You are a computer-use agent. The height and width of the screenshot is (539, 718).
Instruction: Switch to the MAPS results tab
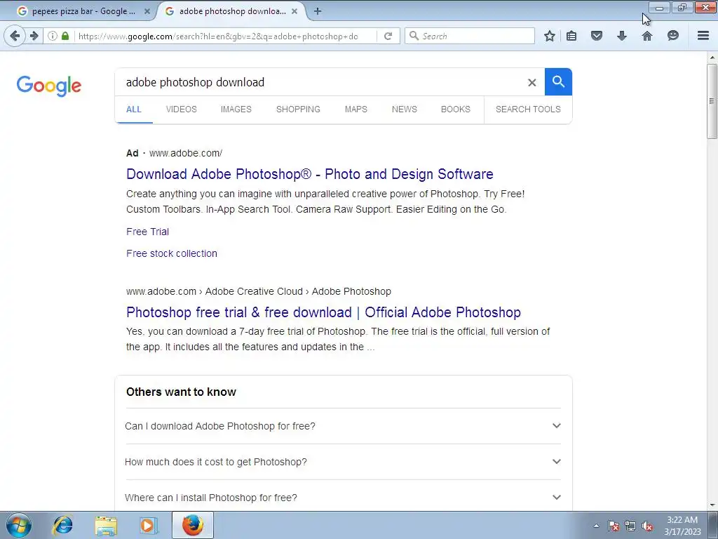355,109
